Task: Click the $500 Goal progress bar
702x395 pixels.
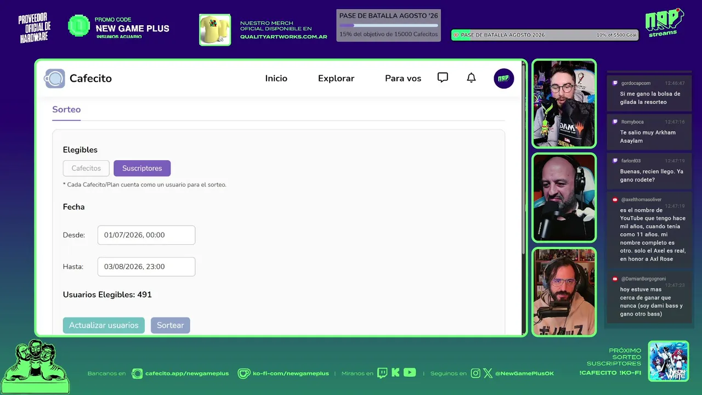Action: click(x=545, y=35)
